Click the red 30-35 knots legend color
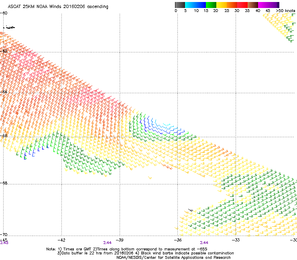Screen dimensions: 297x260 point(242,5)
